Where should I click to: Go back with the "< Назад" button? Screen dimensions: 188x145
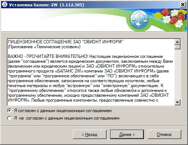[90, 135]
